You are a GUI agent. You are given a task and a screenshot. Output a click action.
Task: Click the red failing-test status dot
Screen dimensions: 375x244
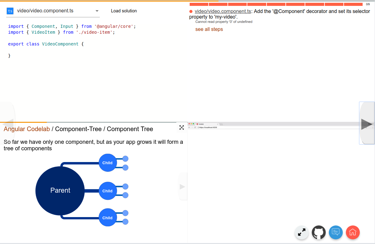click(191, 11)
